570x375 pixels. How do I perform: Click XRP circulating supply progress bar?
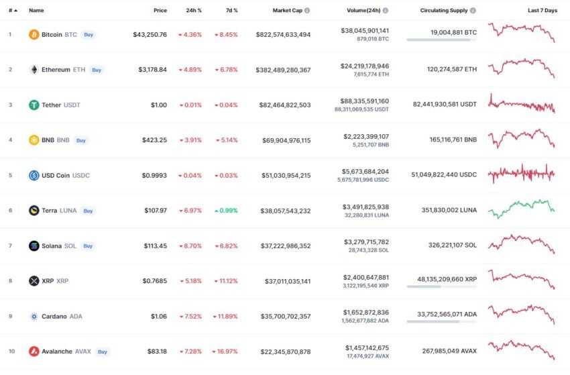(x=441, y=286)
